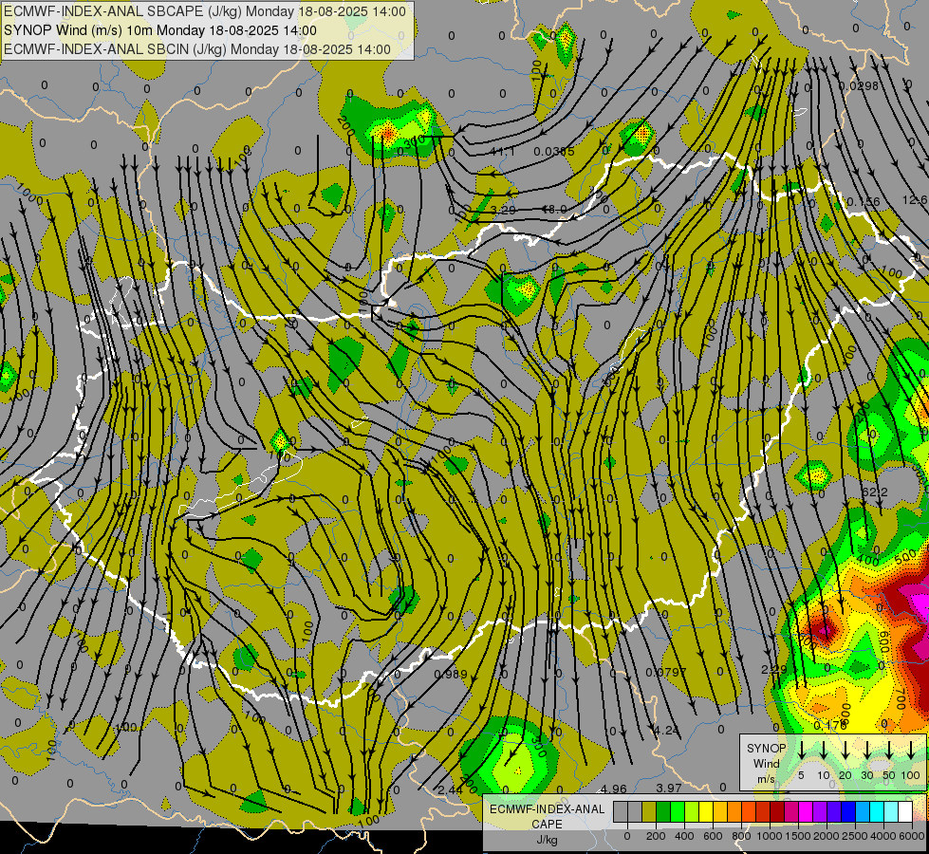Click the '2.44' value on the map
Screen dimensions: 929x854
(451, 790)
